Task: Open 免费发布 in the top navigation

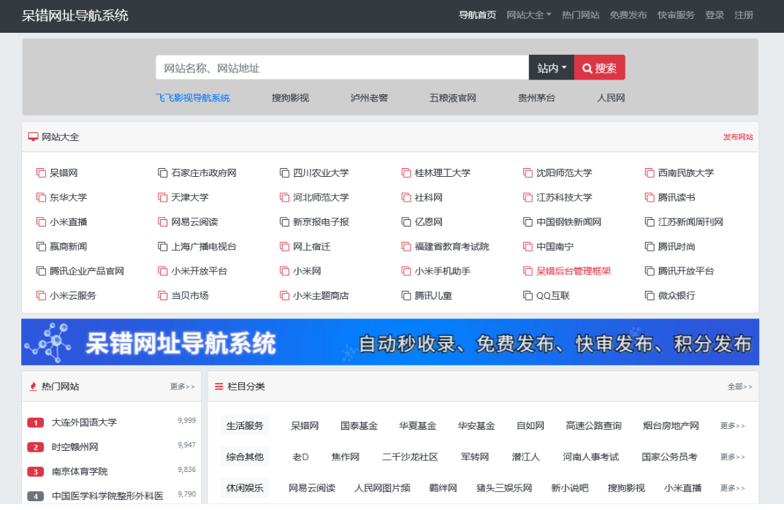Action: [x=628, y=15]
